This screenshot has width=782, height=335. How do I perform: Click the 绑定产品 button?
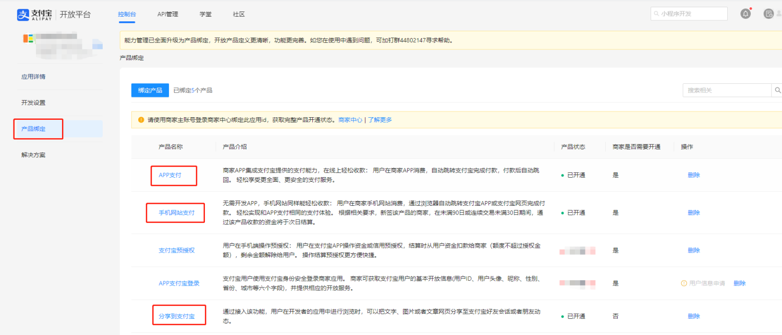pos(150,90)
